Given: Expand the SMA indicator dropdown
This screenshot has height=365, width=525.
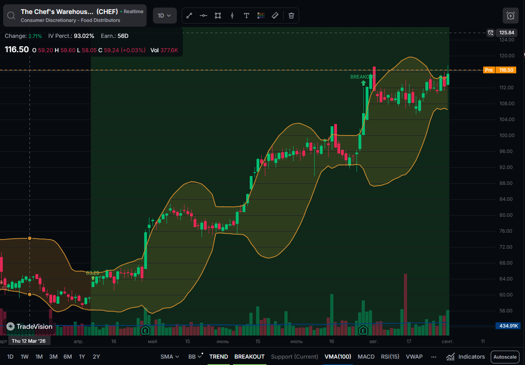Looking at the screenshot, I should pyautogui.click(x=170, y=357).
